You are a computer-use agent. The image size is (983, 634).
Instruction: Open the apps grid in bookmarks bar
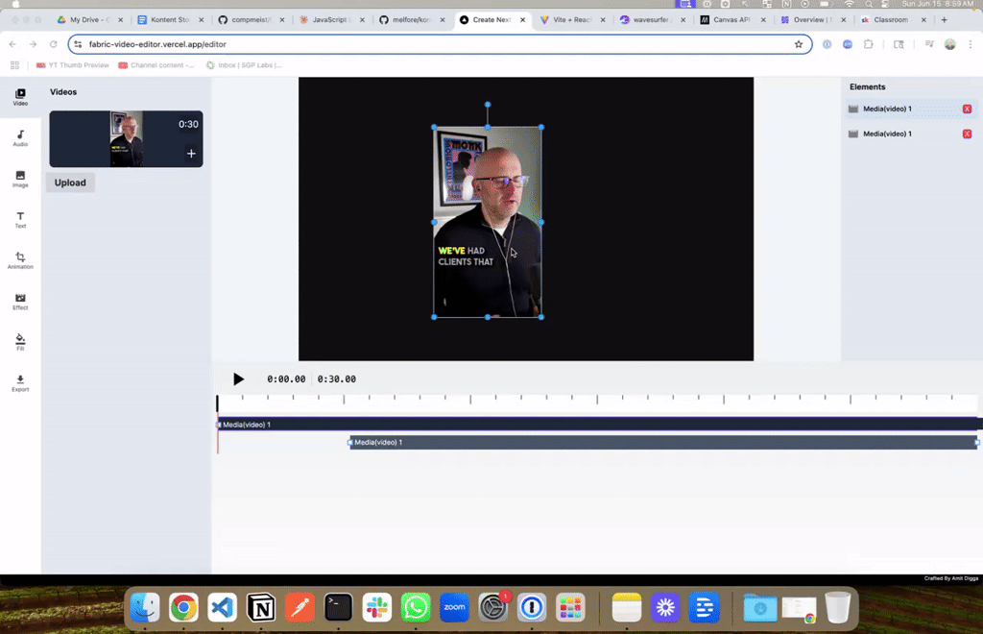click(14, 65)
